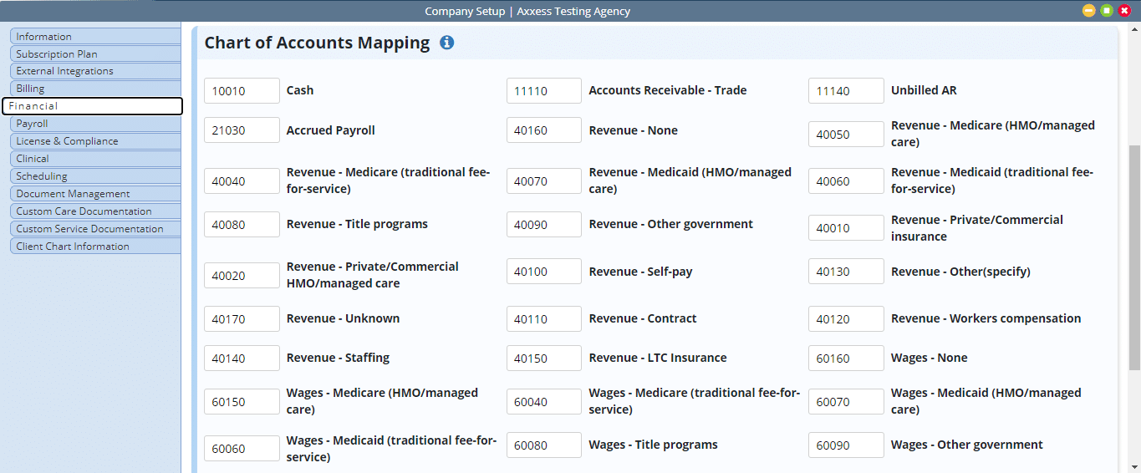The height and width of the screenshot is (473, 1141).
Task: Click the vertical scrollbar thumb
Action: tap(1134, 257)
